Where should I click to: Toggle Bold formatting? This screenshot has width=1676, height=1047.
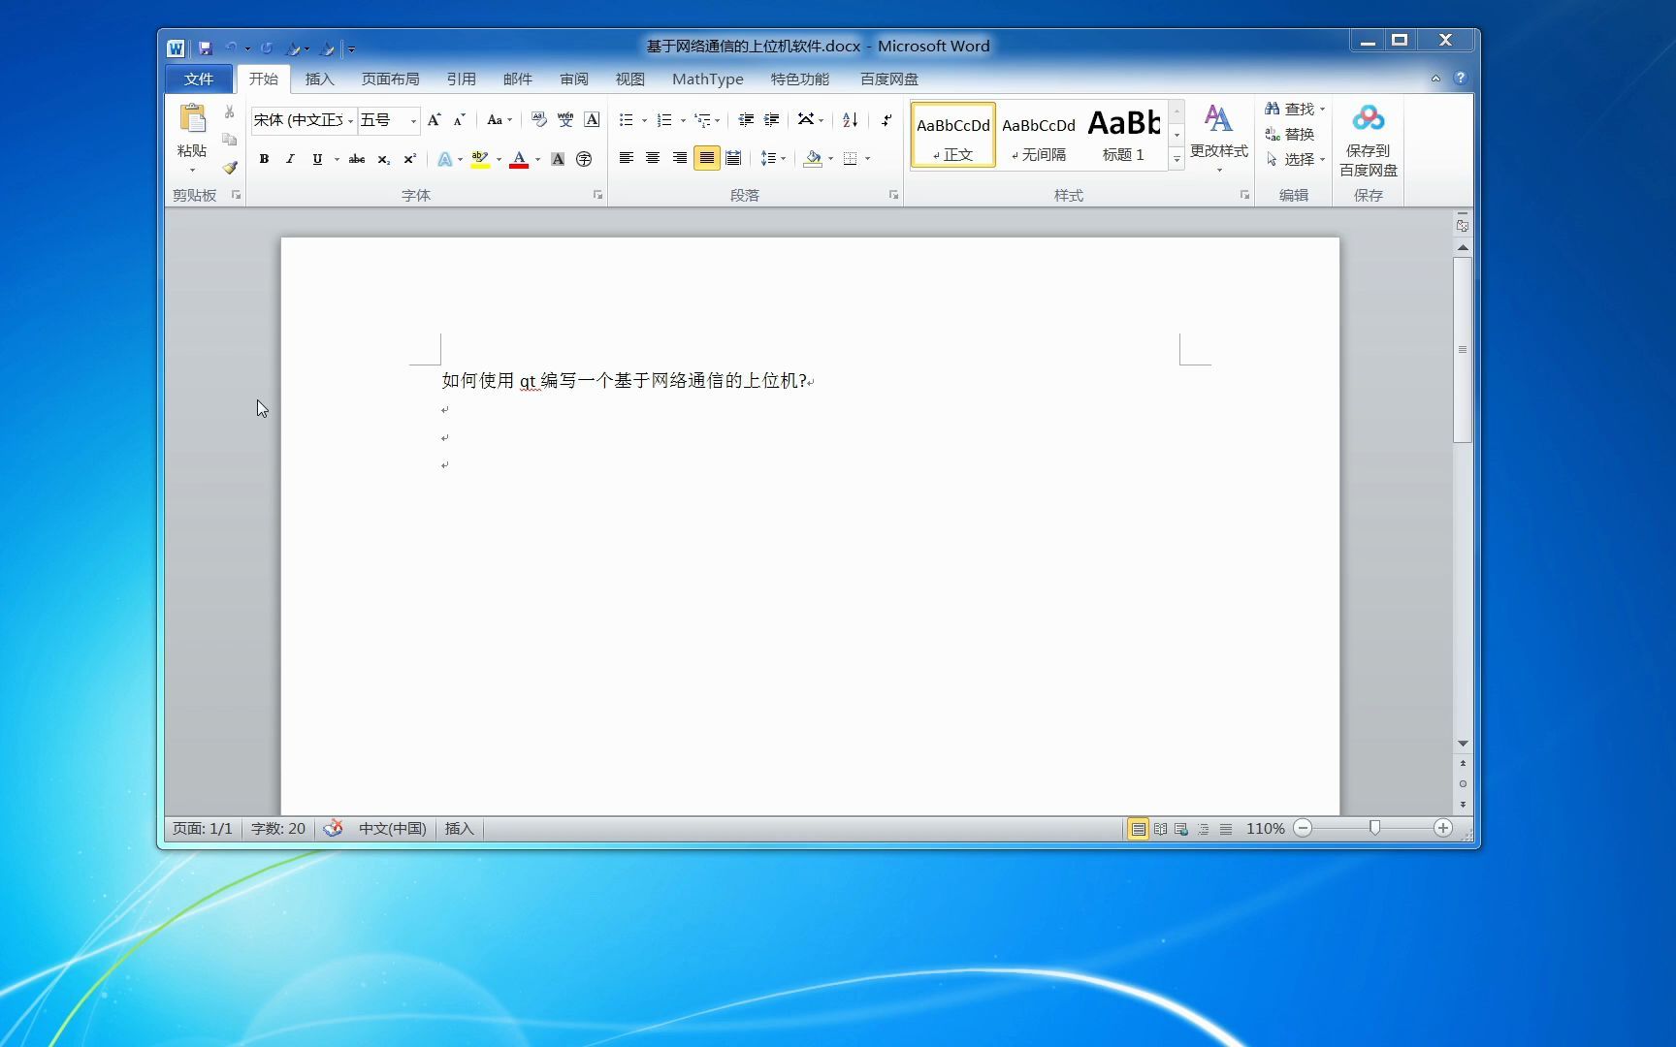(264, 159)
